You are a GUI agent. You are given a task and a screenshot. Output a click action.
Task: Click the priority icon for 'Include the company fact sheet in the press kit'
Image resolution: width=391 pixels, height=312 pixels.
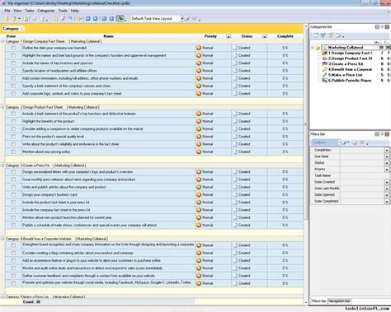click(199, 210)
